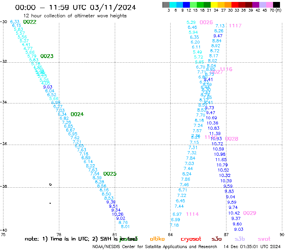Click the green pass label 0024
The image size is (285, 250).
pos(77,114)
